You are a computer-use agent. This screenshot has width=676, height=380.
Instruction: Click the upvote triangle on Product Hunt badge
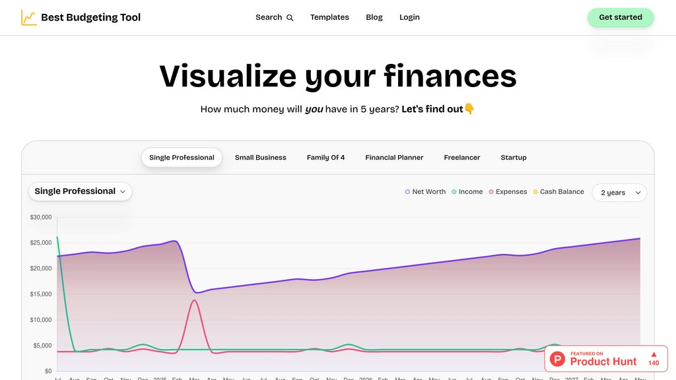tap(652, 356)
